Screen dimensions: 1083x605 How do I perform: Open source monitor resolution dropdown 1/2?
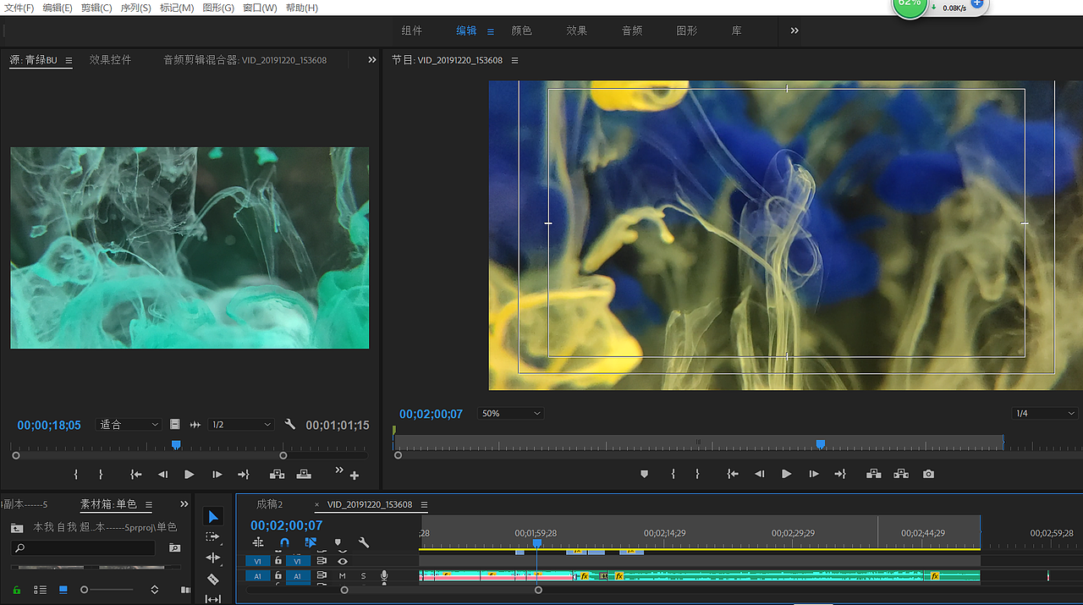point(241,425)
